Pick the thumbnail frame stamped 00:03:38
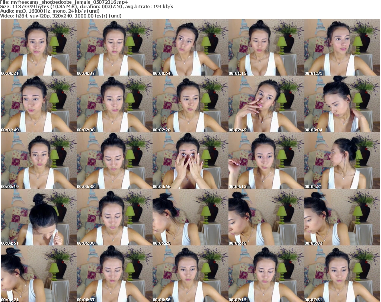 (x=115, y=161)
